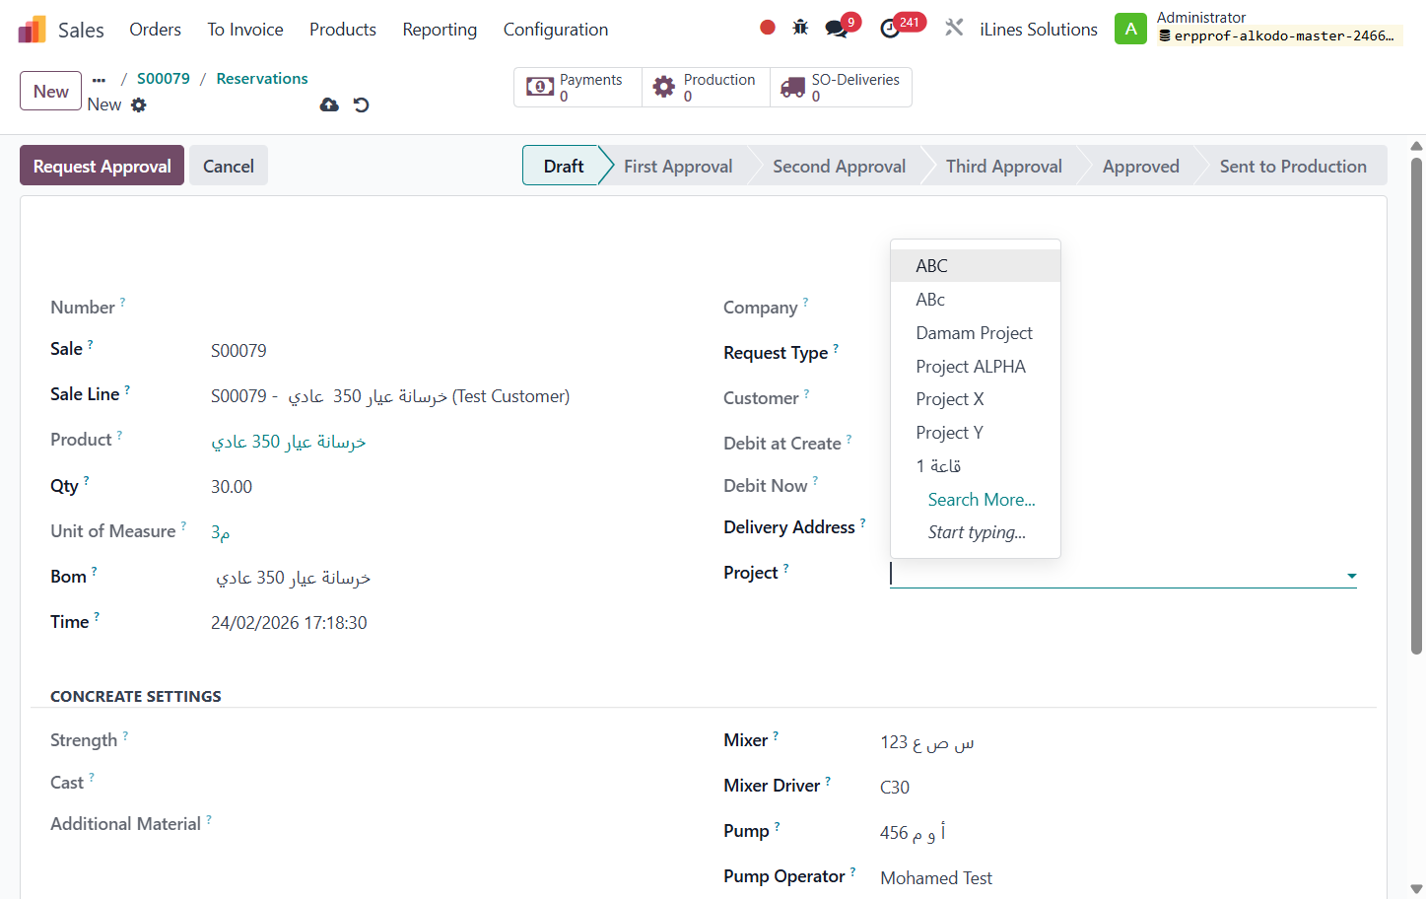Create a new record with New button
The width and height of the screenshot is (1426, 899).
(x=50, y=91)
